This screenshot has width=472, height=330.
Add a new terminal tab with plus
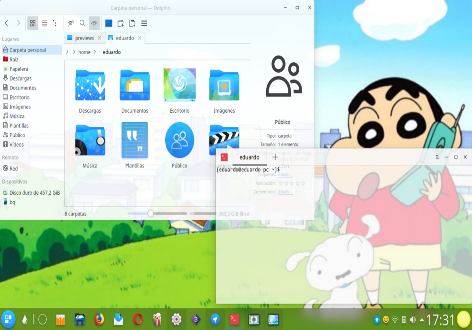coord(275,157)
